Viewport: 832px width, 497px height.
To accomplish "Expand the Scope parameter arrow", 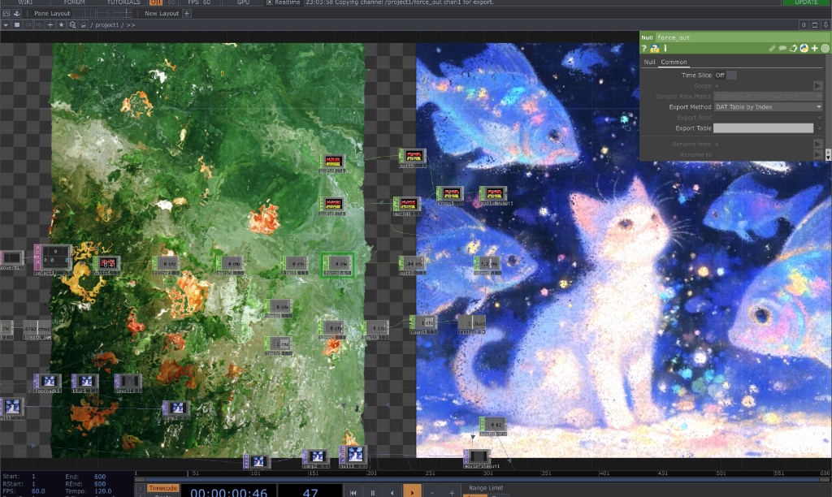I will [817, 85].
